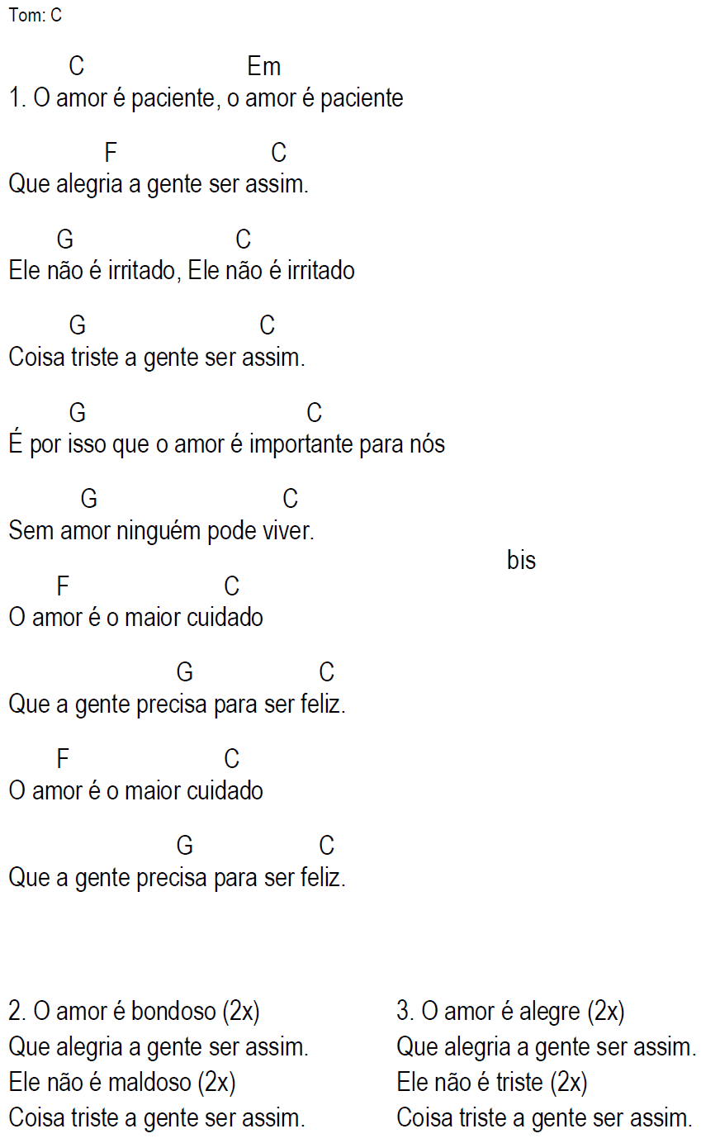This screenshot has height=1143, width=701.
Task: Click the last "Que a gente precisa" line
Action: [177, 877]
